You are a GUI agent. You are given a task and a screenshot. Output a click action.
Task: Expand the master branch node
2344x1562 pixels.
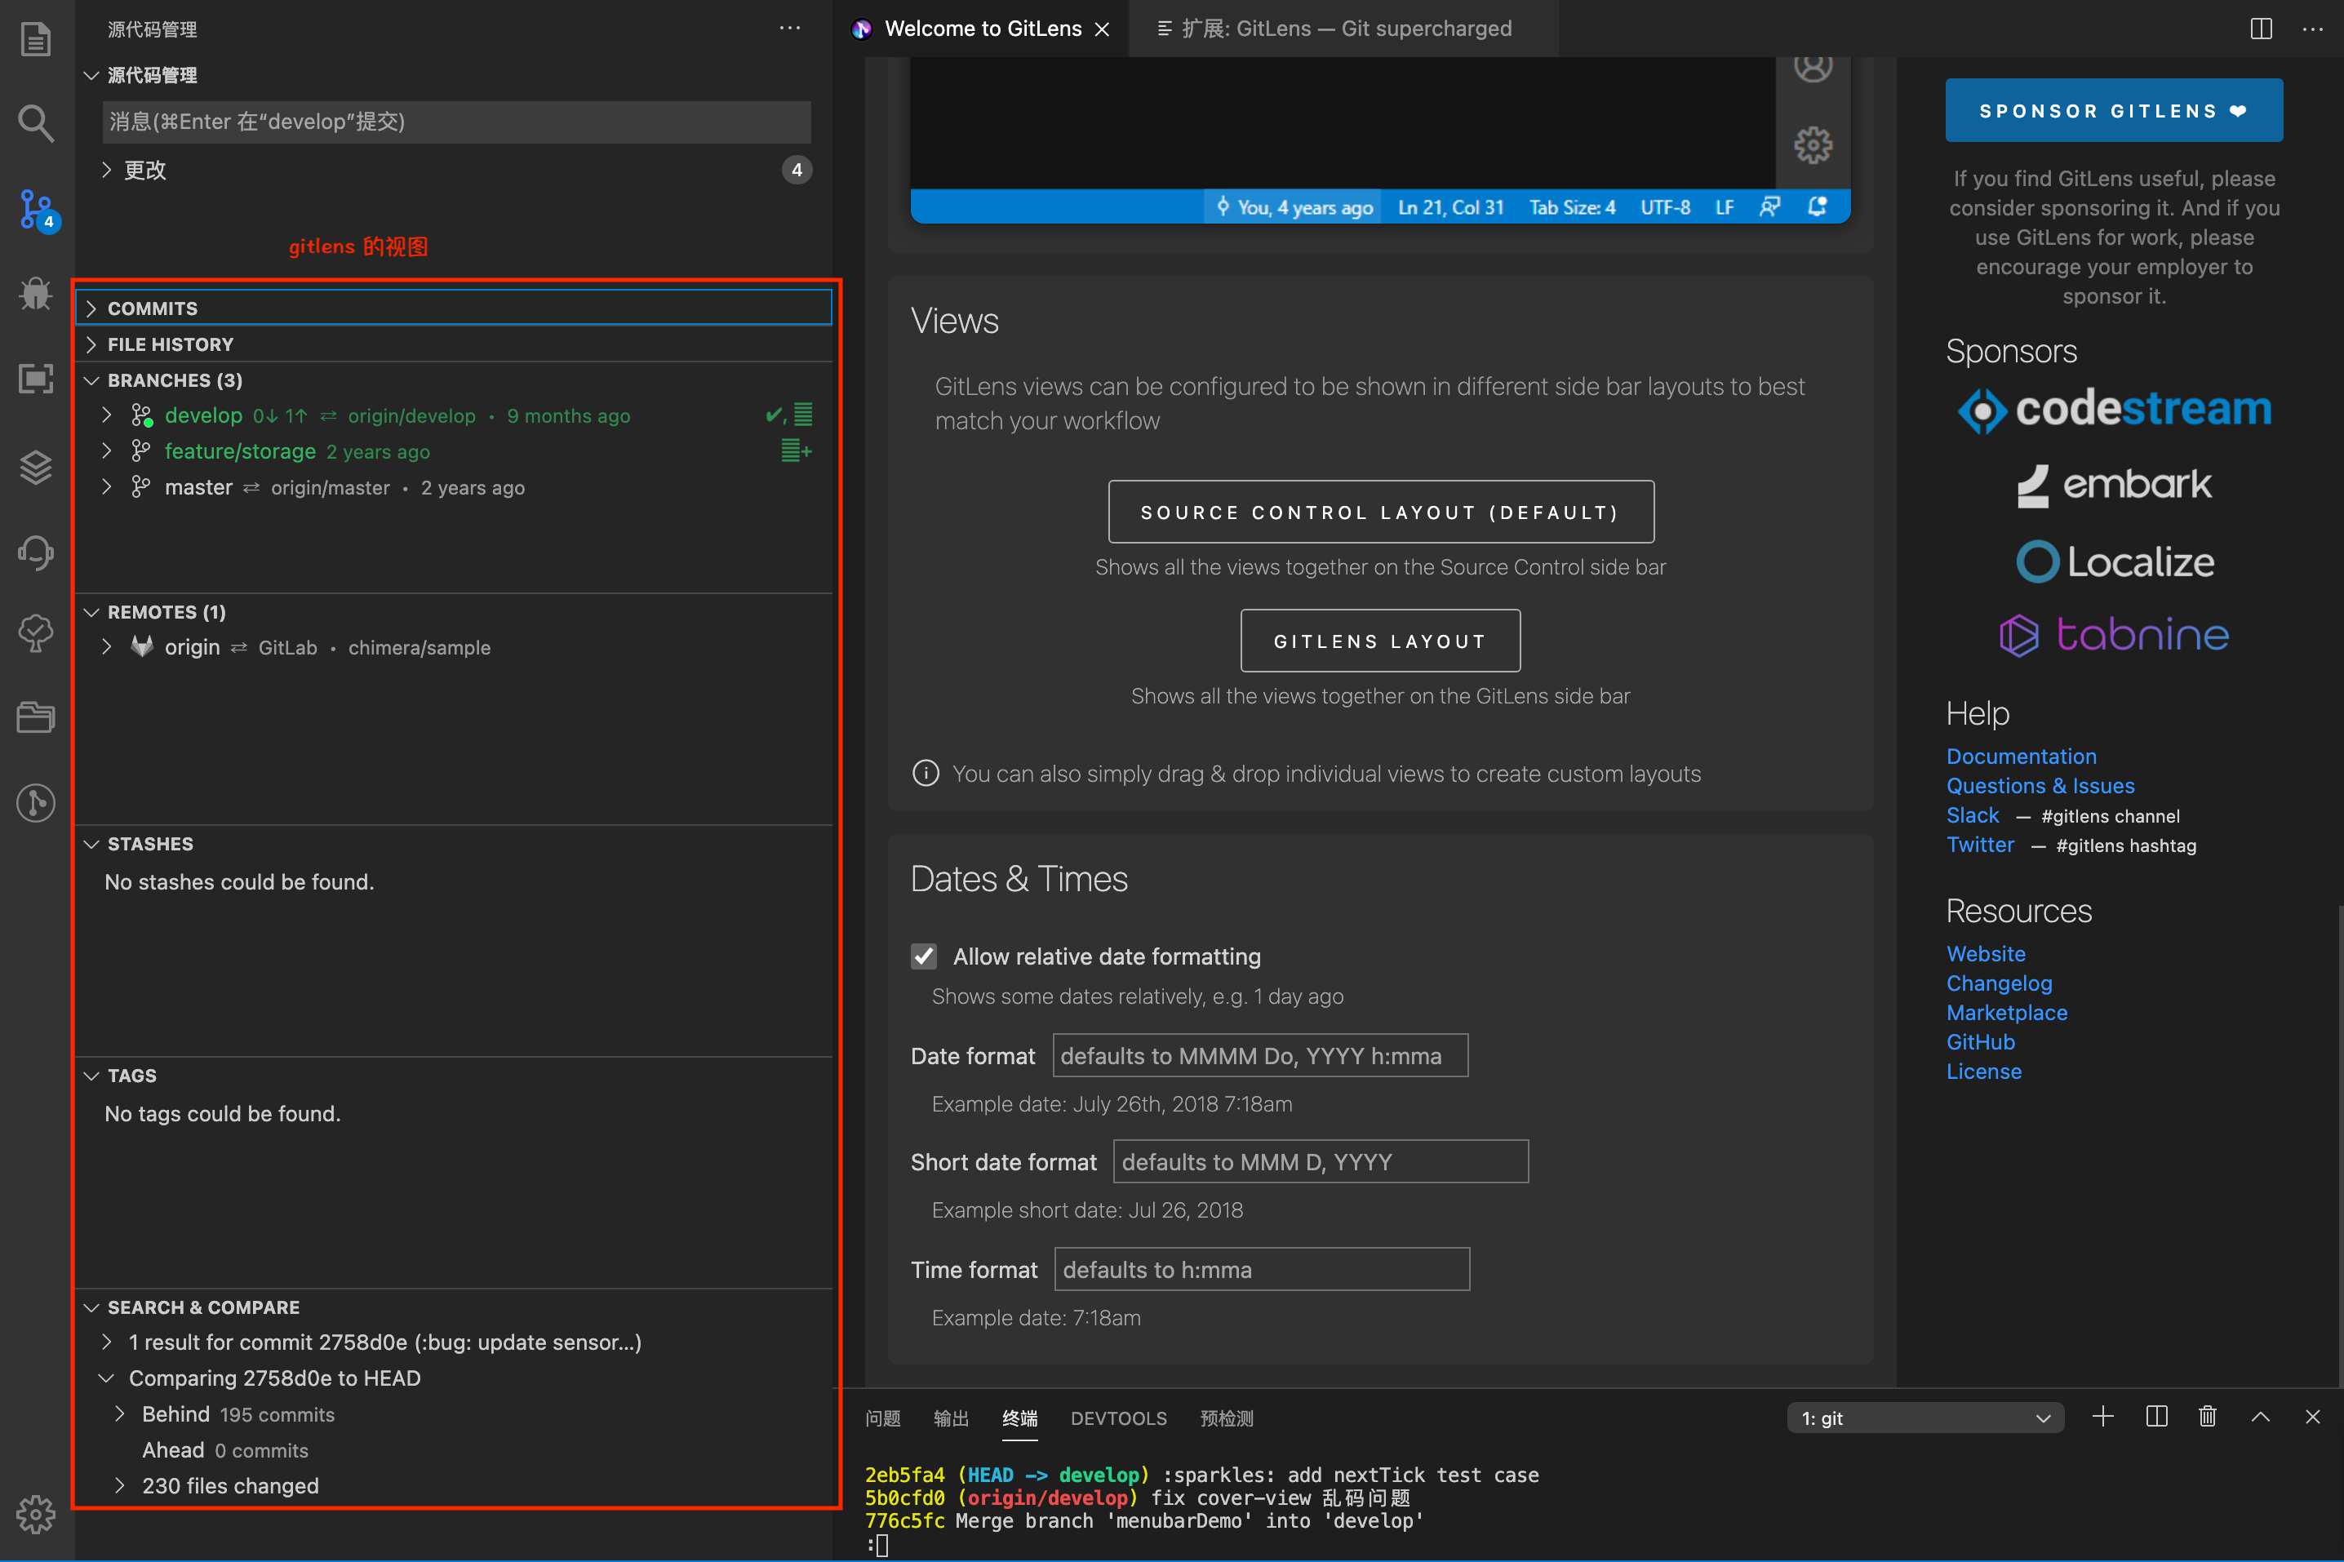pos(107,487)
